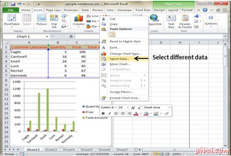Screen dimensions: 231x156
Task: Click the Price legend entry in chart
Action: (88, 112)
